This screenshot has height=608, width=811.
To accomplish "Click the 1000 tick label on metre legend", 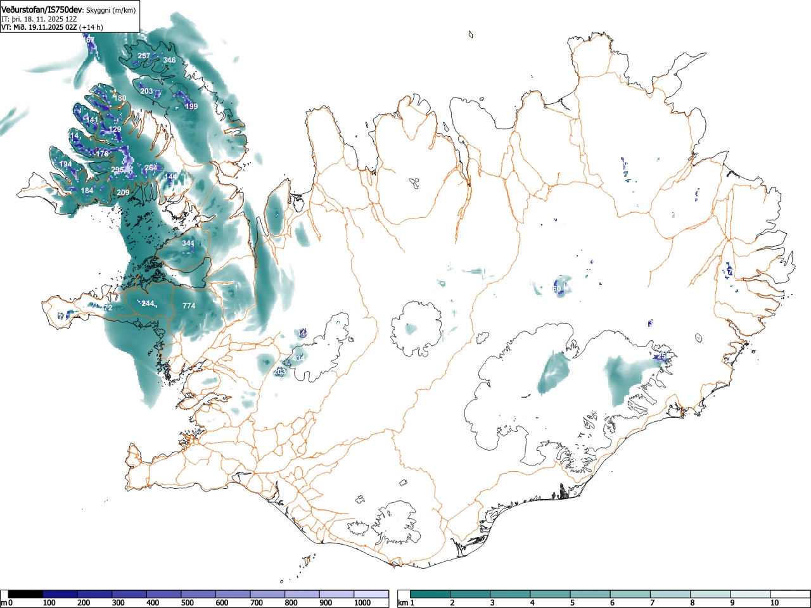I will (362, 603).
